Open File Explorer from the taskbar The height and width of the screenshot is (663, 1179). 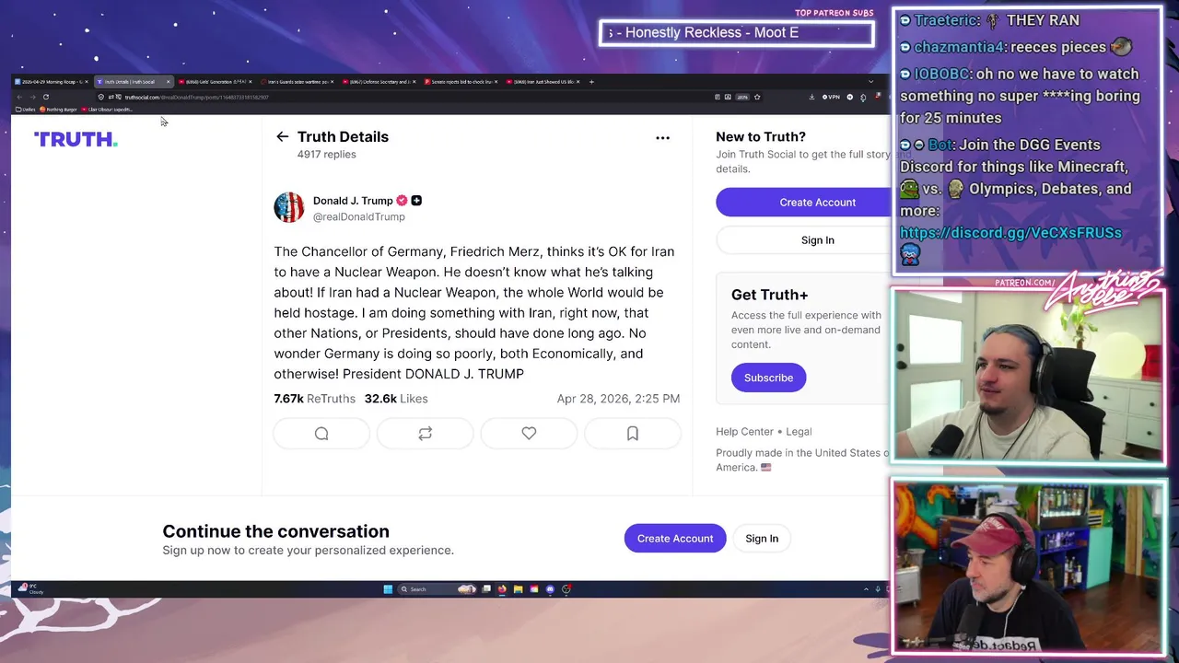coord(518,589)
